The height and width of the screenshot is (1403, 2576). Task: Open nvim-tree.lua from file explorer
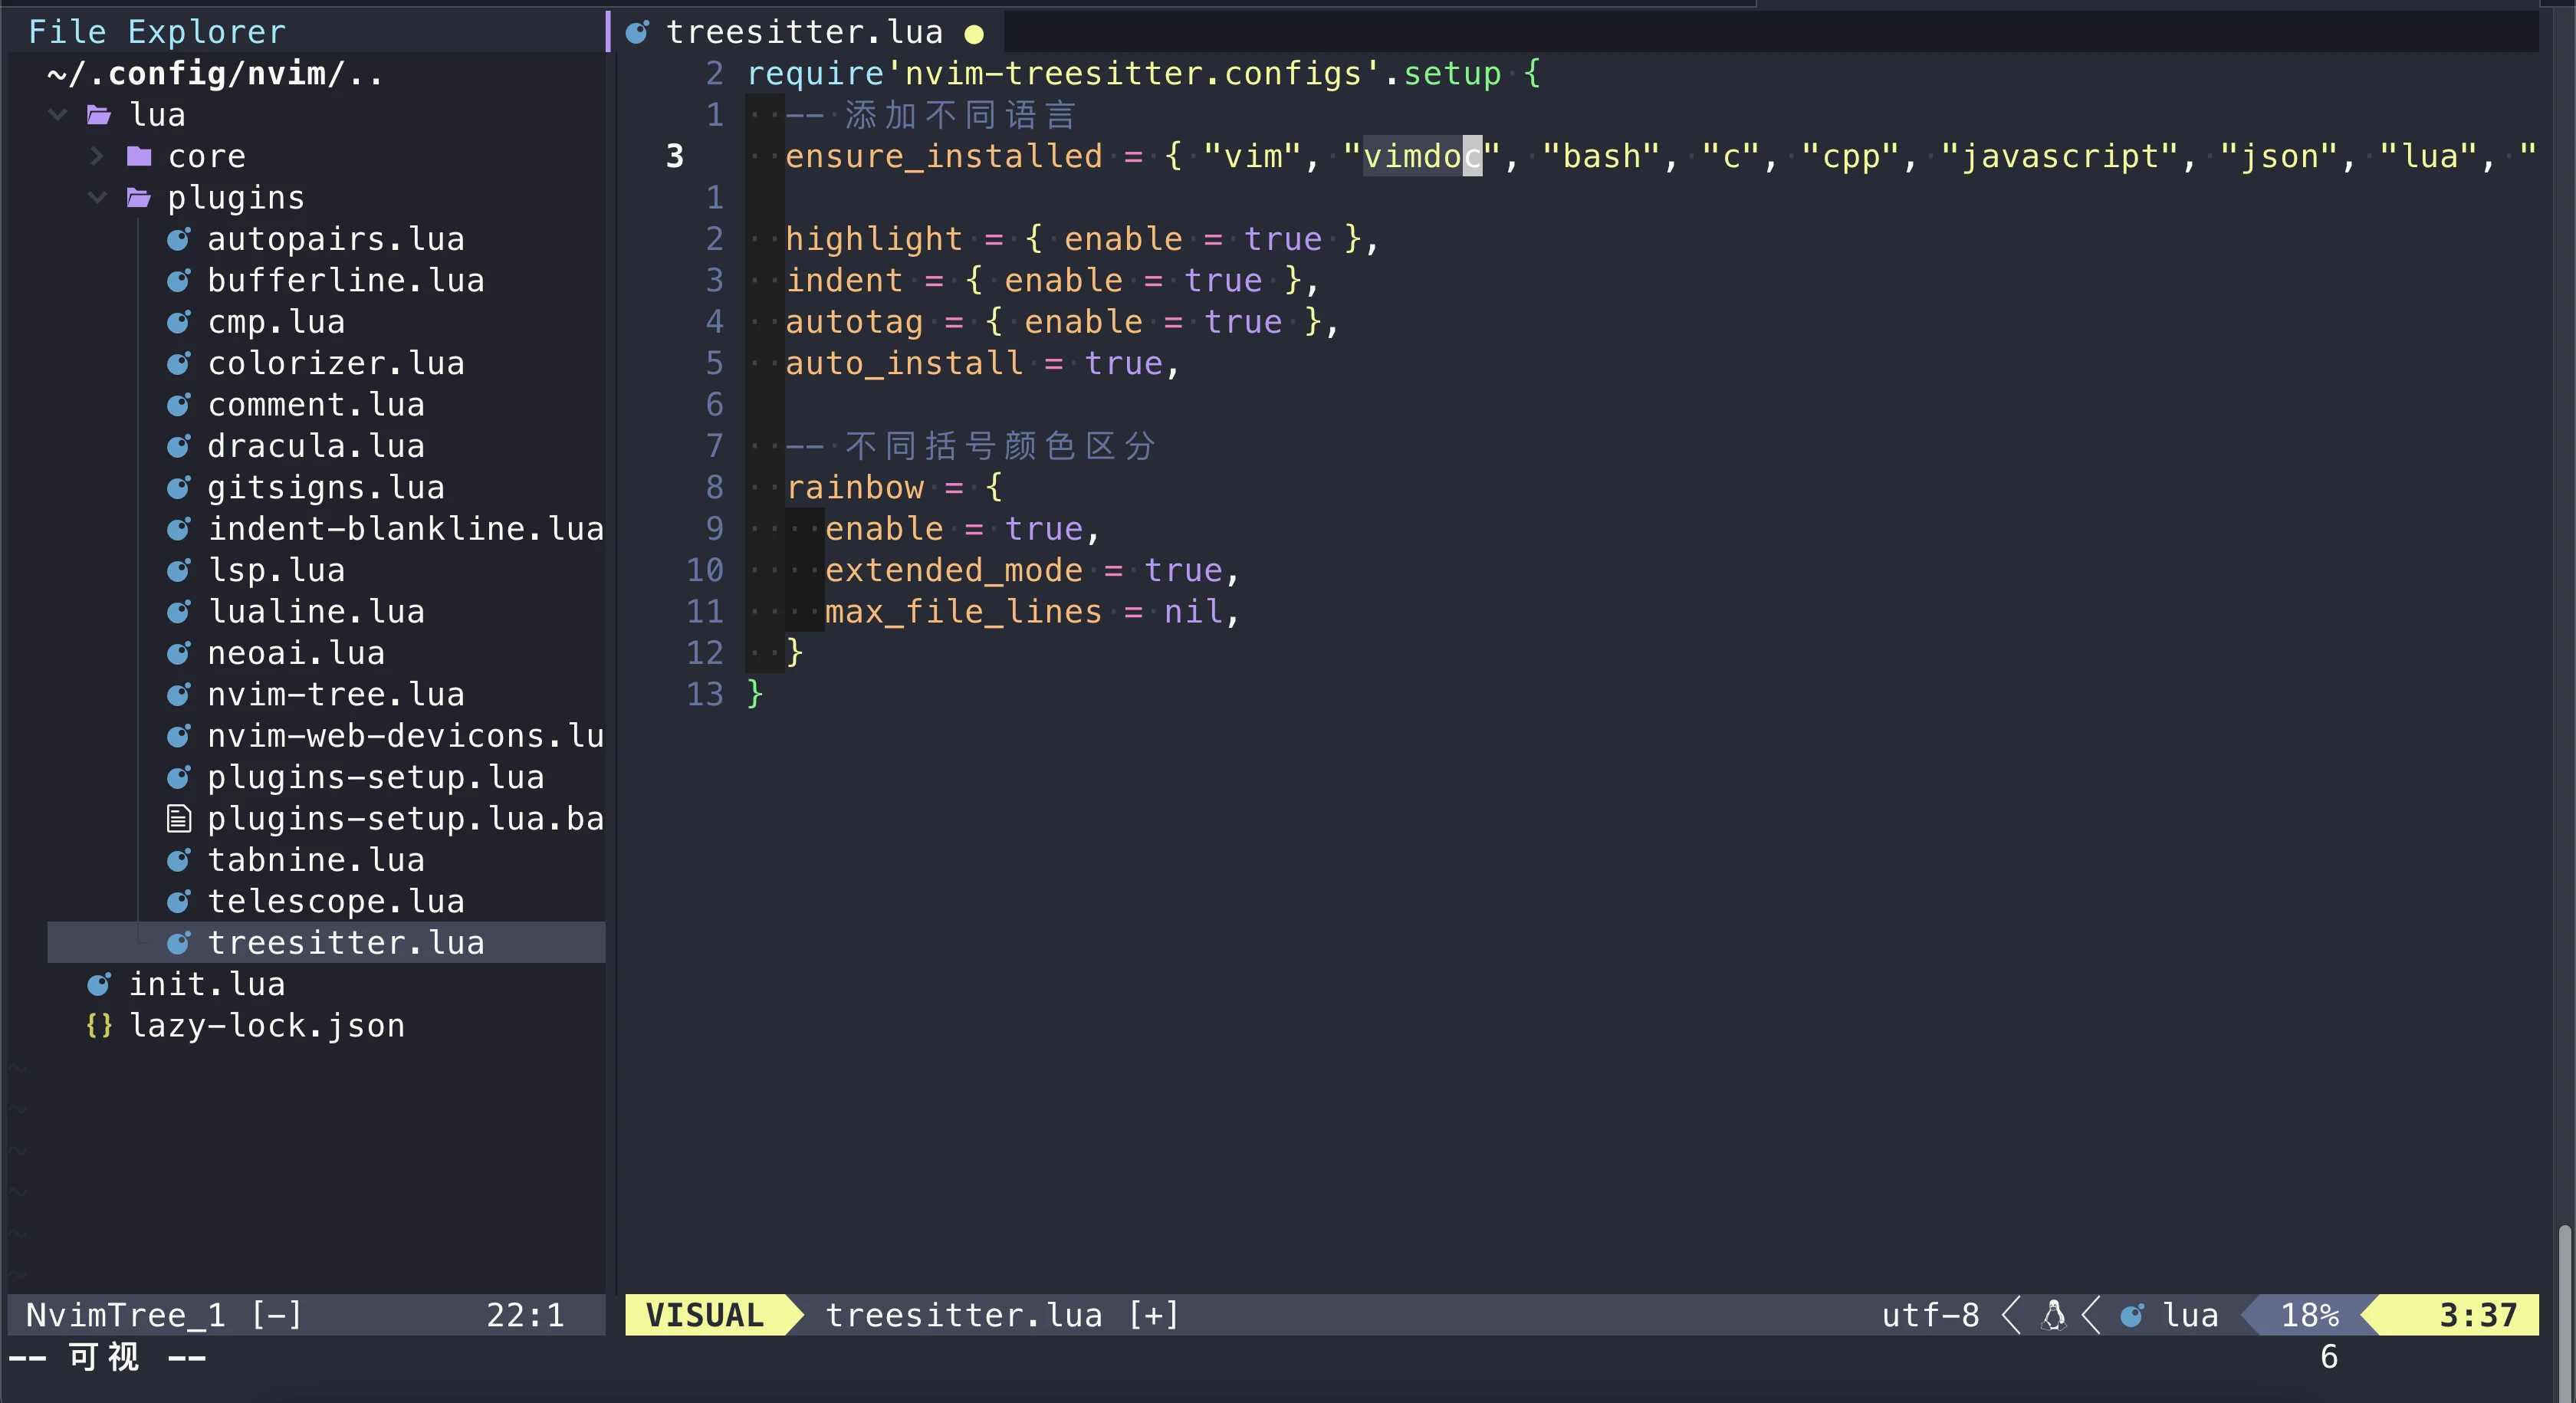pos(335,694)
